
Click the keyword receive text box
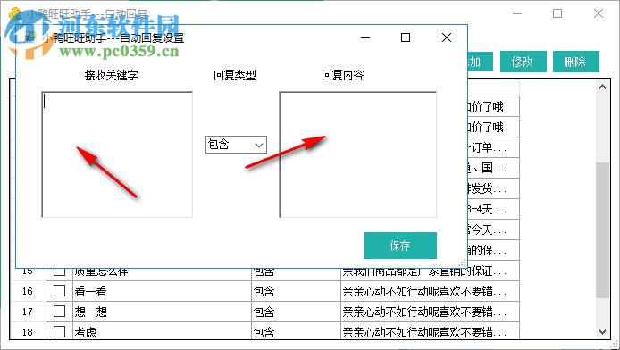point(117,154)
